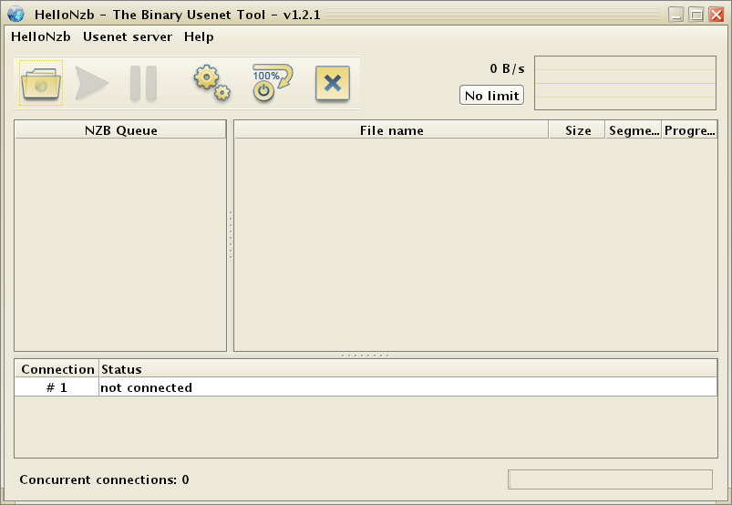Click the Segme... column header
The height and width of the screenshot is (505, 732).
click(634, 130)
